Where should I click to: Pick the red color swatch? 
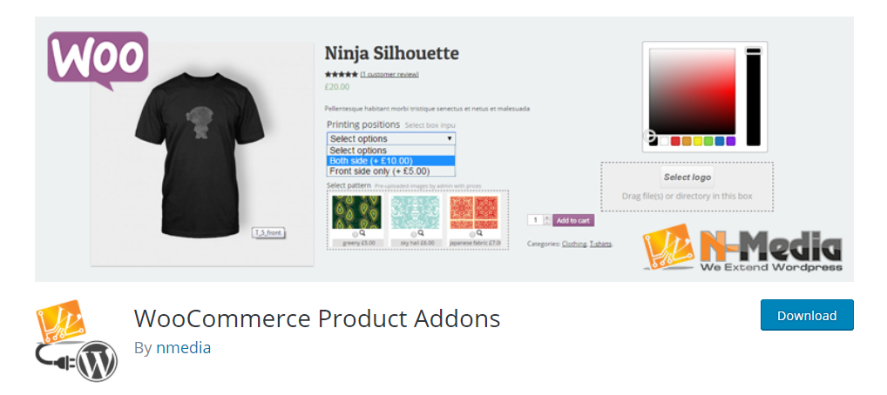pos(675,141)
